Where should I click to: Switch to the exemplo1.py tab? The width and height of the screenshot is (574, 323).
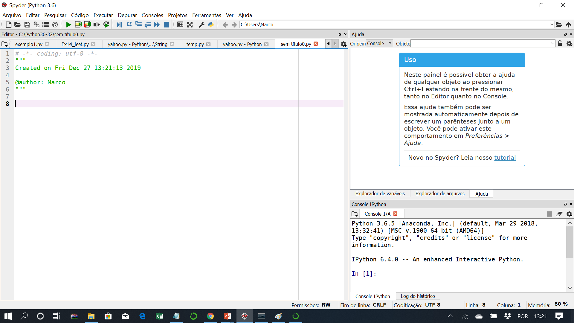[x=29, y=44]
